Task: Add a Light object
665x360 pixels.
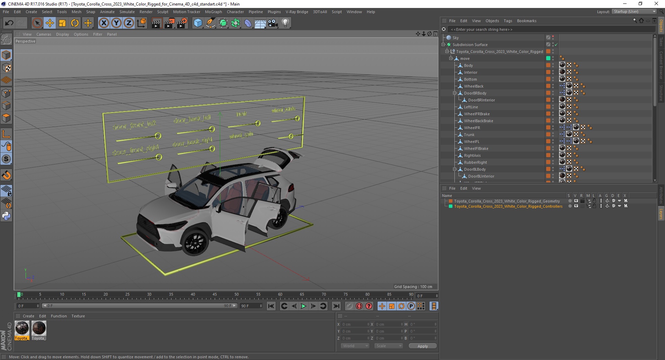Action: 285,23
